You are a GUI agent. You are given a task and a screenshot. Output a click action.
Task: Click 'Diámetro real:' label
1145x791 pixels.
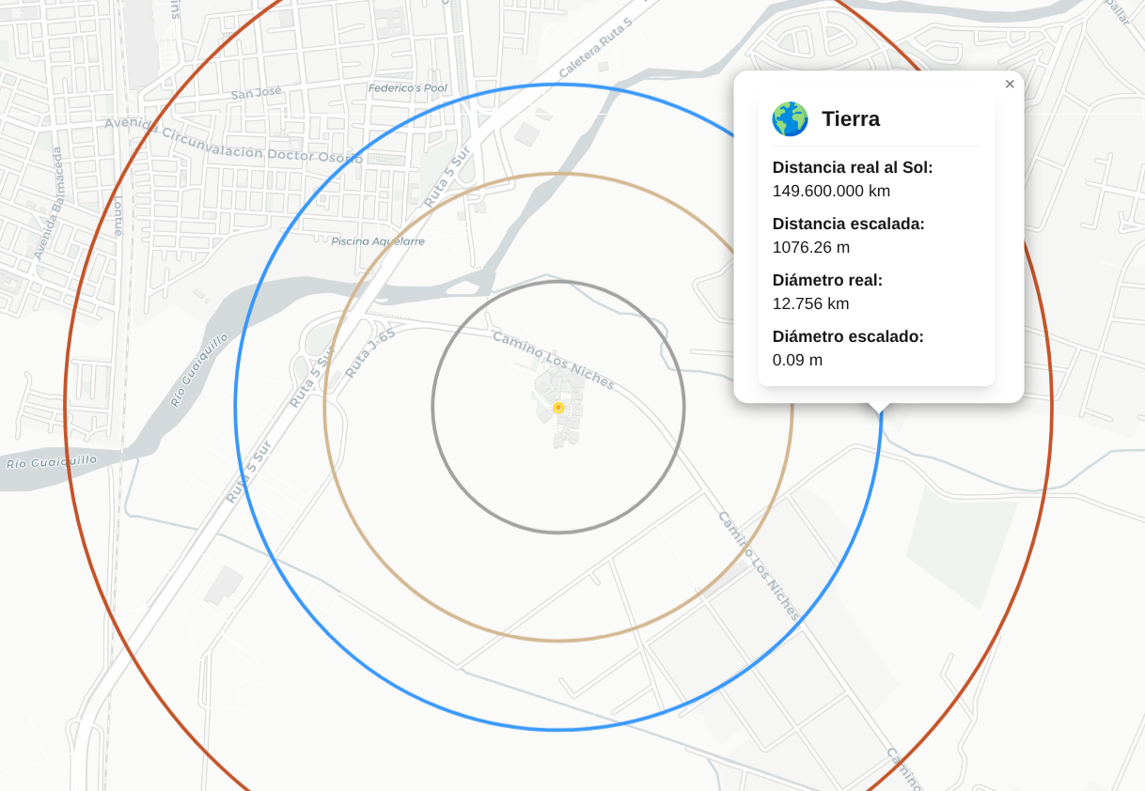(x=827, y=280)
